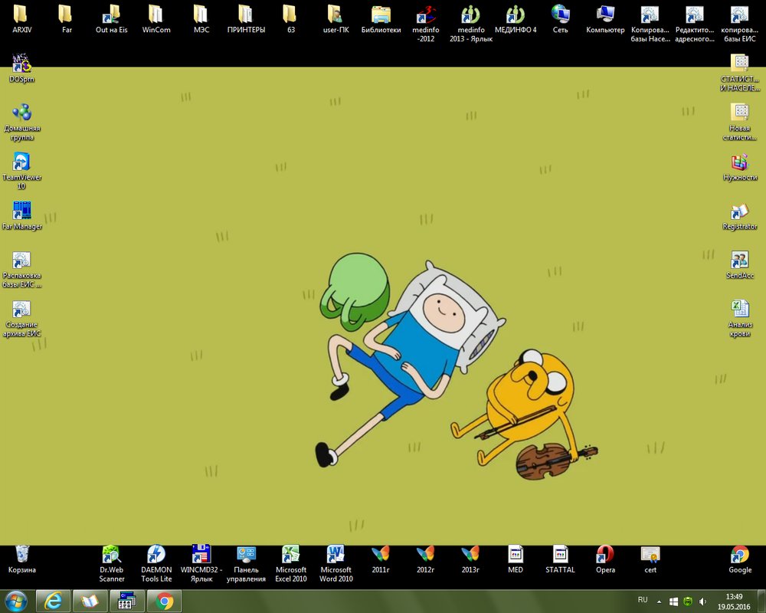Open the ARXIV folder
This screenshot has width=766, height=613.
click(21, 20)
